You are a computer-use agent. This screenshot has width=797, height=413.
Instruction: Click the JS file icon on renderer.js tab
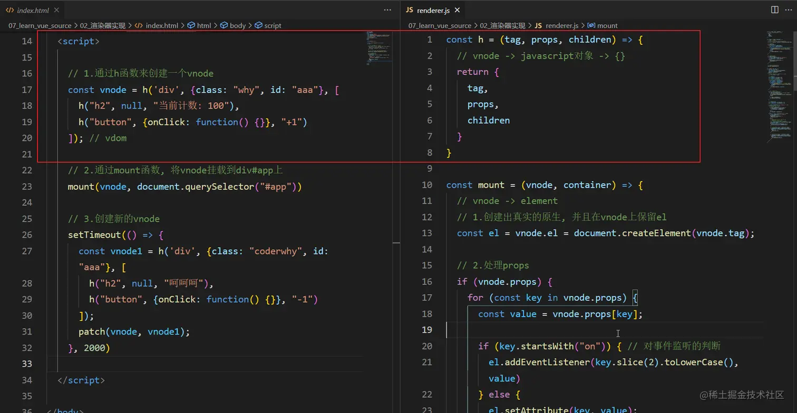(410, 10)
